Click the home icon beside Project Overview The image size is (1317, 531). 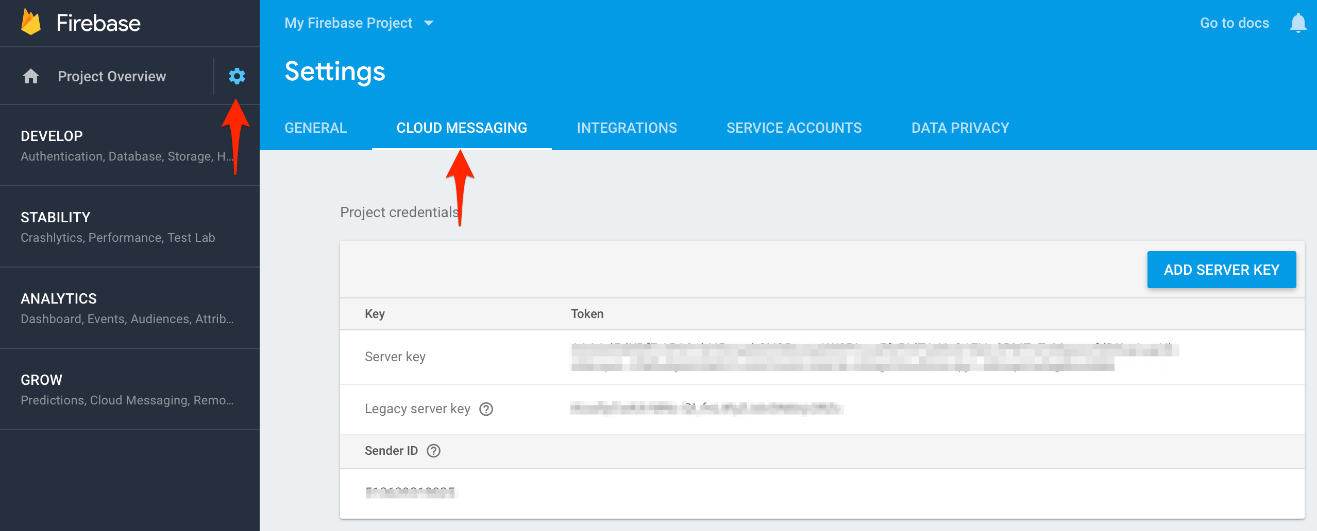[x=31, y=76]
